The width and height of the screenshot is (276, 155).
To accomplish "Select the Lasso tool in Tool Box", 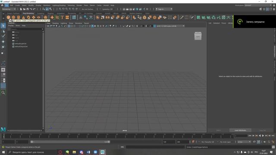I will [3, 31].
